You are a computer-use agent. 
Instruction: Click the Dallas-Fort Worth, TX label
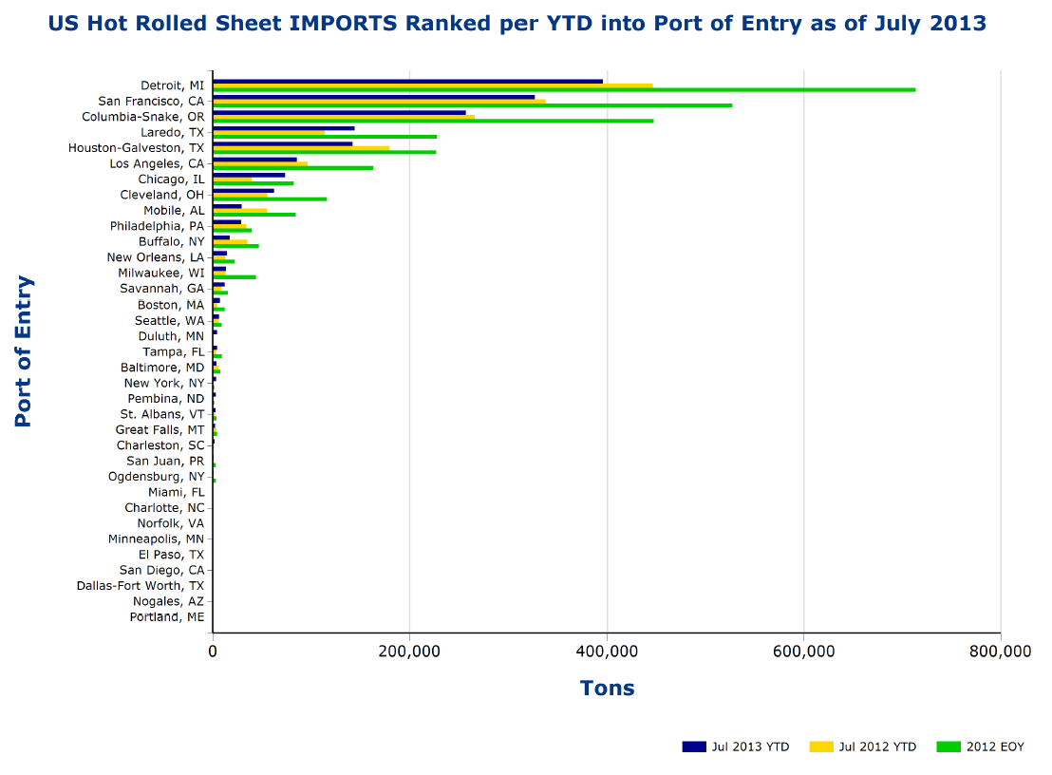[141, 586]
